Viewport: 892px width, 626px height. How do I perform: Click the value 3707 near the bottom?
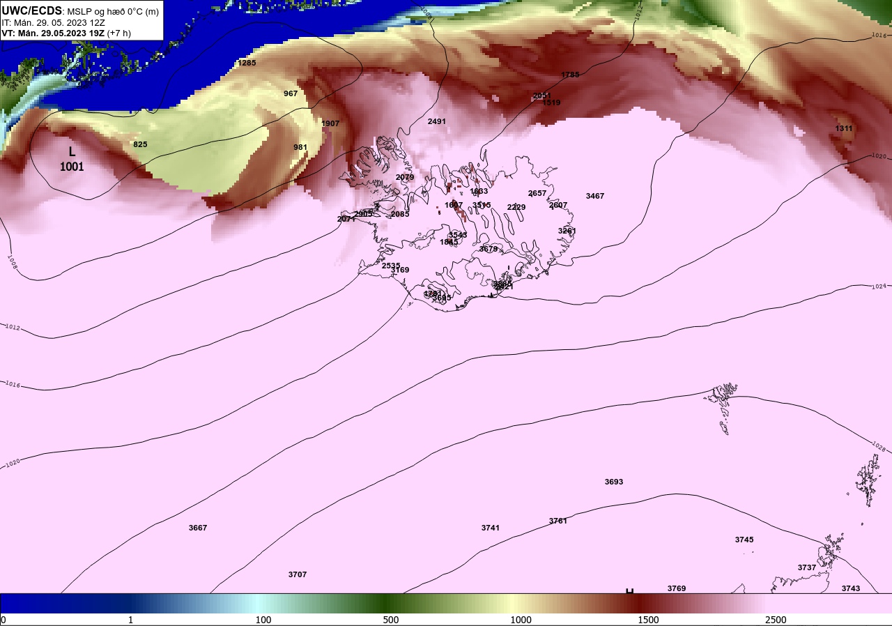298,574
